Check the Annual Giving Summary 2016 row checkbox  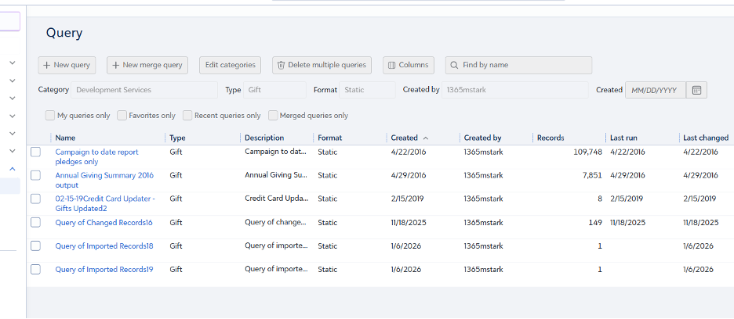coord(35,175)
